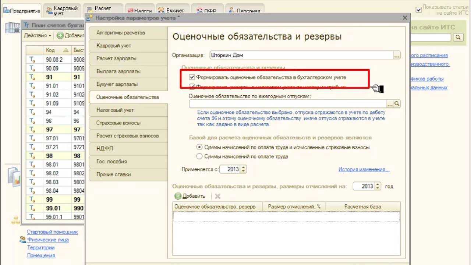Click the ИТС site search field
The height and width of the screenshot is (265, 471).
click(x=431, y=38)
